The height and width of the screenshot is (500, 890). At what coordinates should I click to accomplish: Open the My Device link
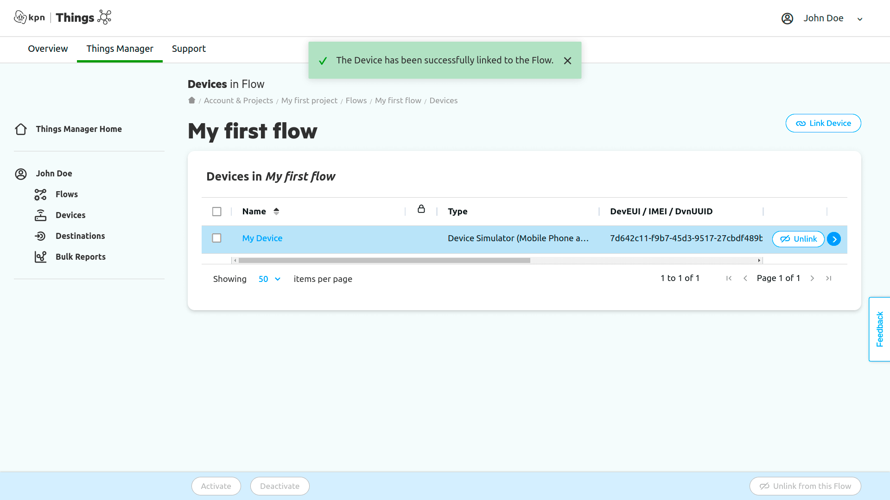click(x=262, y=238)
